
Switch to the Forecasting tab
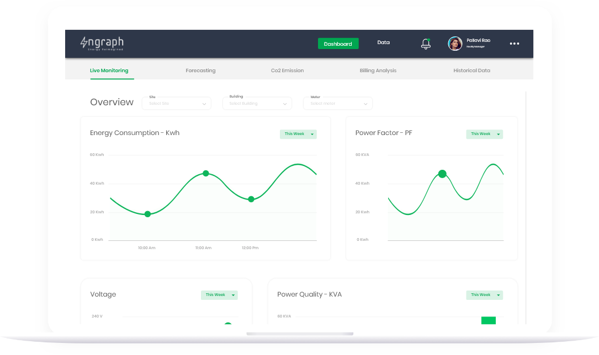click(x=200, y=71)
